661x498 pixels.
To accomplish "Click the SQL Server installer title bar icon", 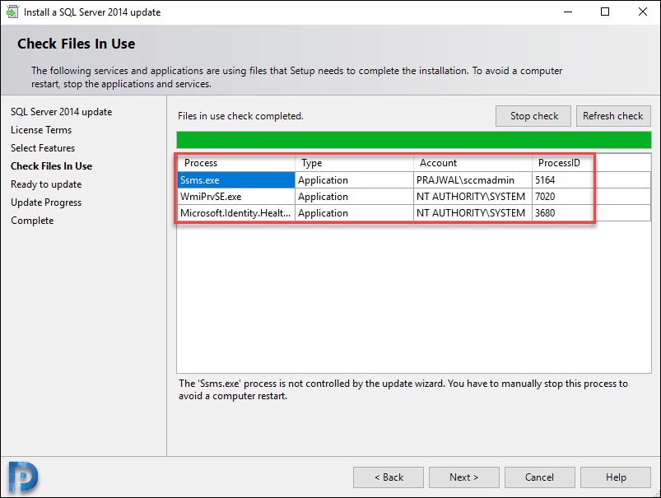I will click(x=12, y=12).
